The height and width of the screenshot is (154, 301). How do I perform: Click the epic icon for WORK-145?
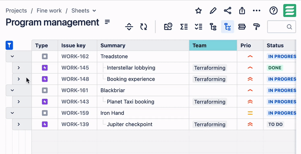pyautogui.click(x=45, y=68)
